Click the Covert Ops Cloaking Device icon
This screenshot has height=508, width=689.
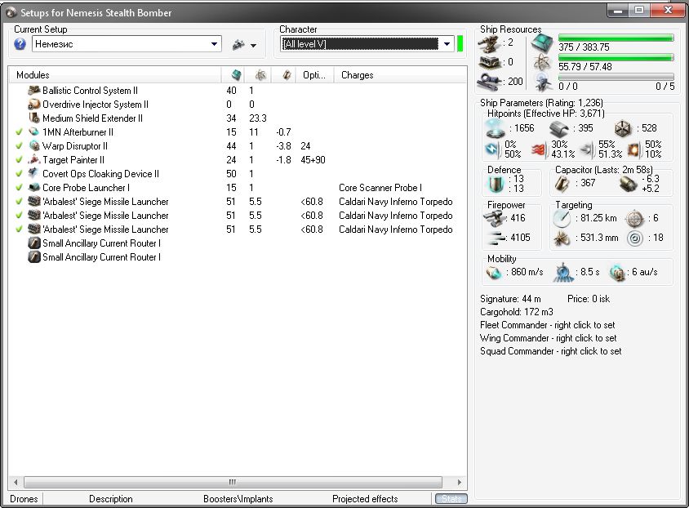pyautogui.click(x=33, y=174)
